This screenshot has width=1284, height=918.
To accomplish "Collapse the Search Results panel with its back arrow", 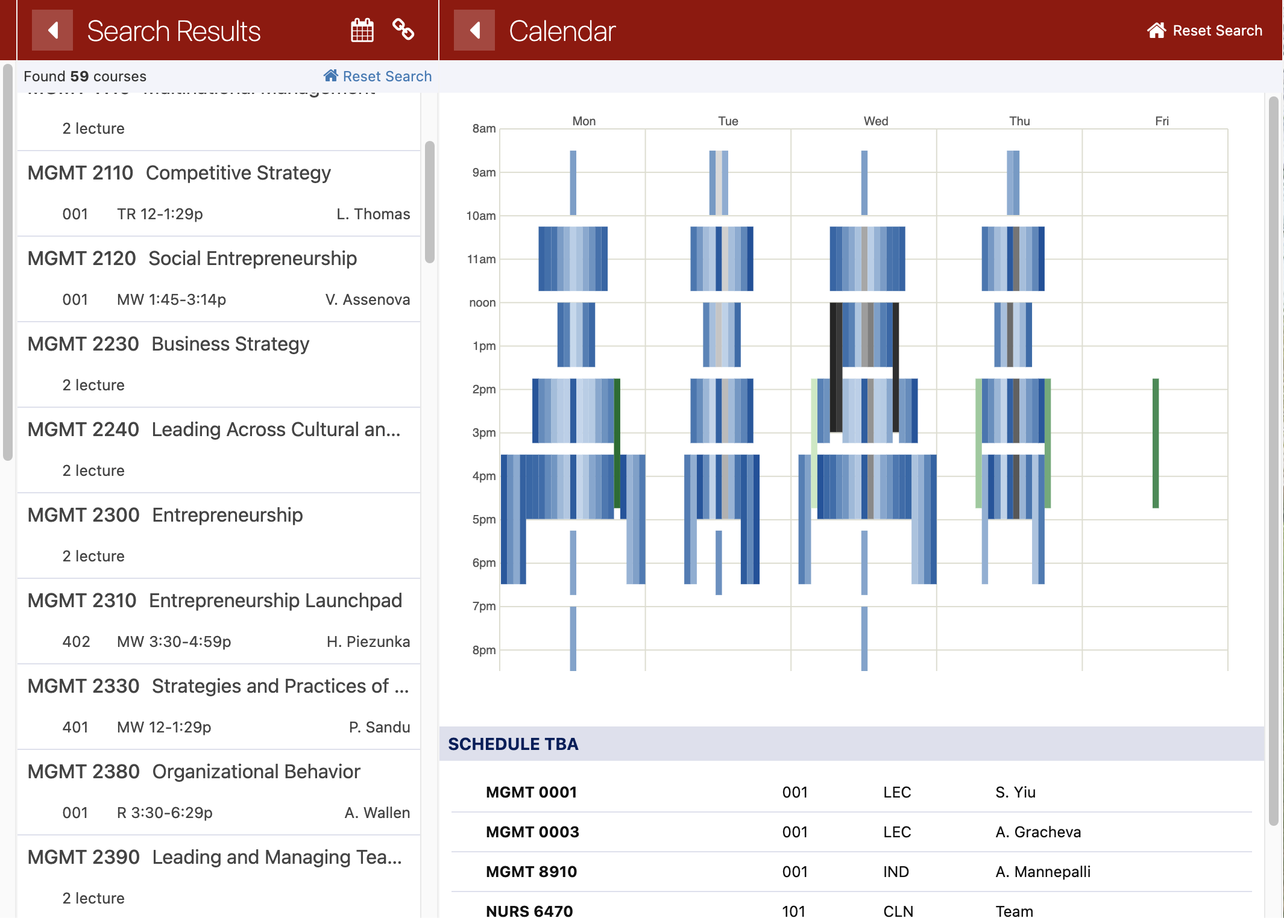I will pos(52,30).
